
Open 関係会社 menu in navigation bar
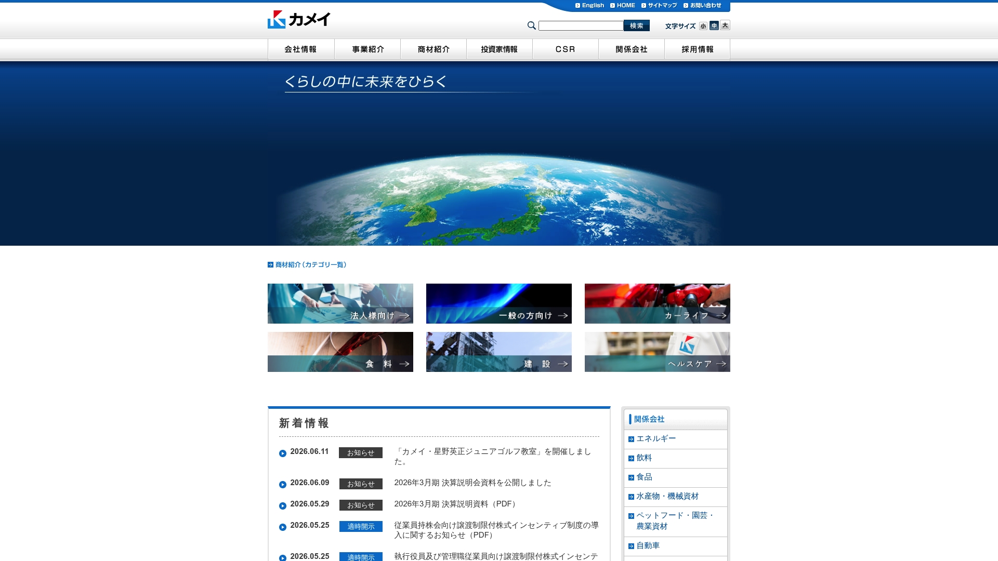click(632, 49)
